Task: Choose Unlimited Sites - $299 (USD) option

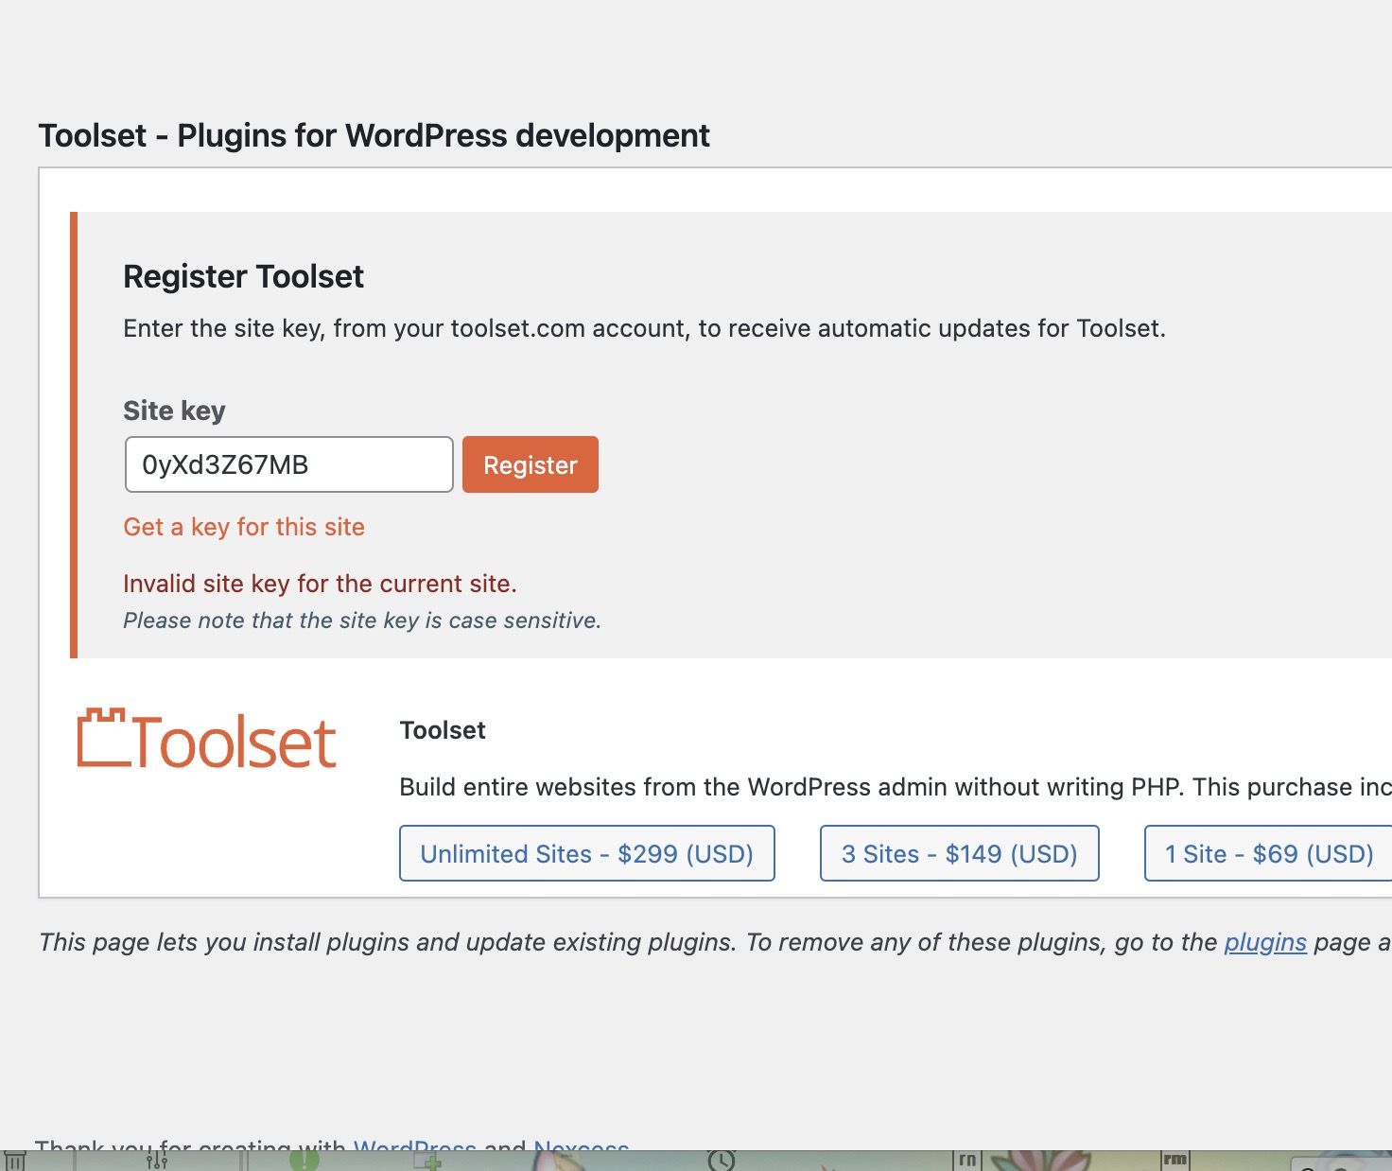Action: (587, 853)
